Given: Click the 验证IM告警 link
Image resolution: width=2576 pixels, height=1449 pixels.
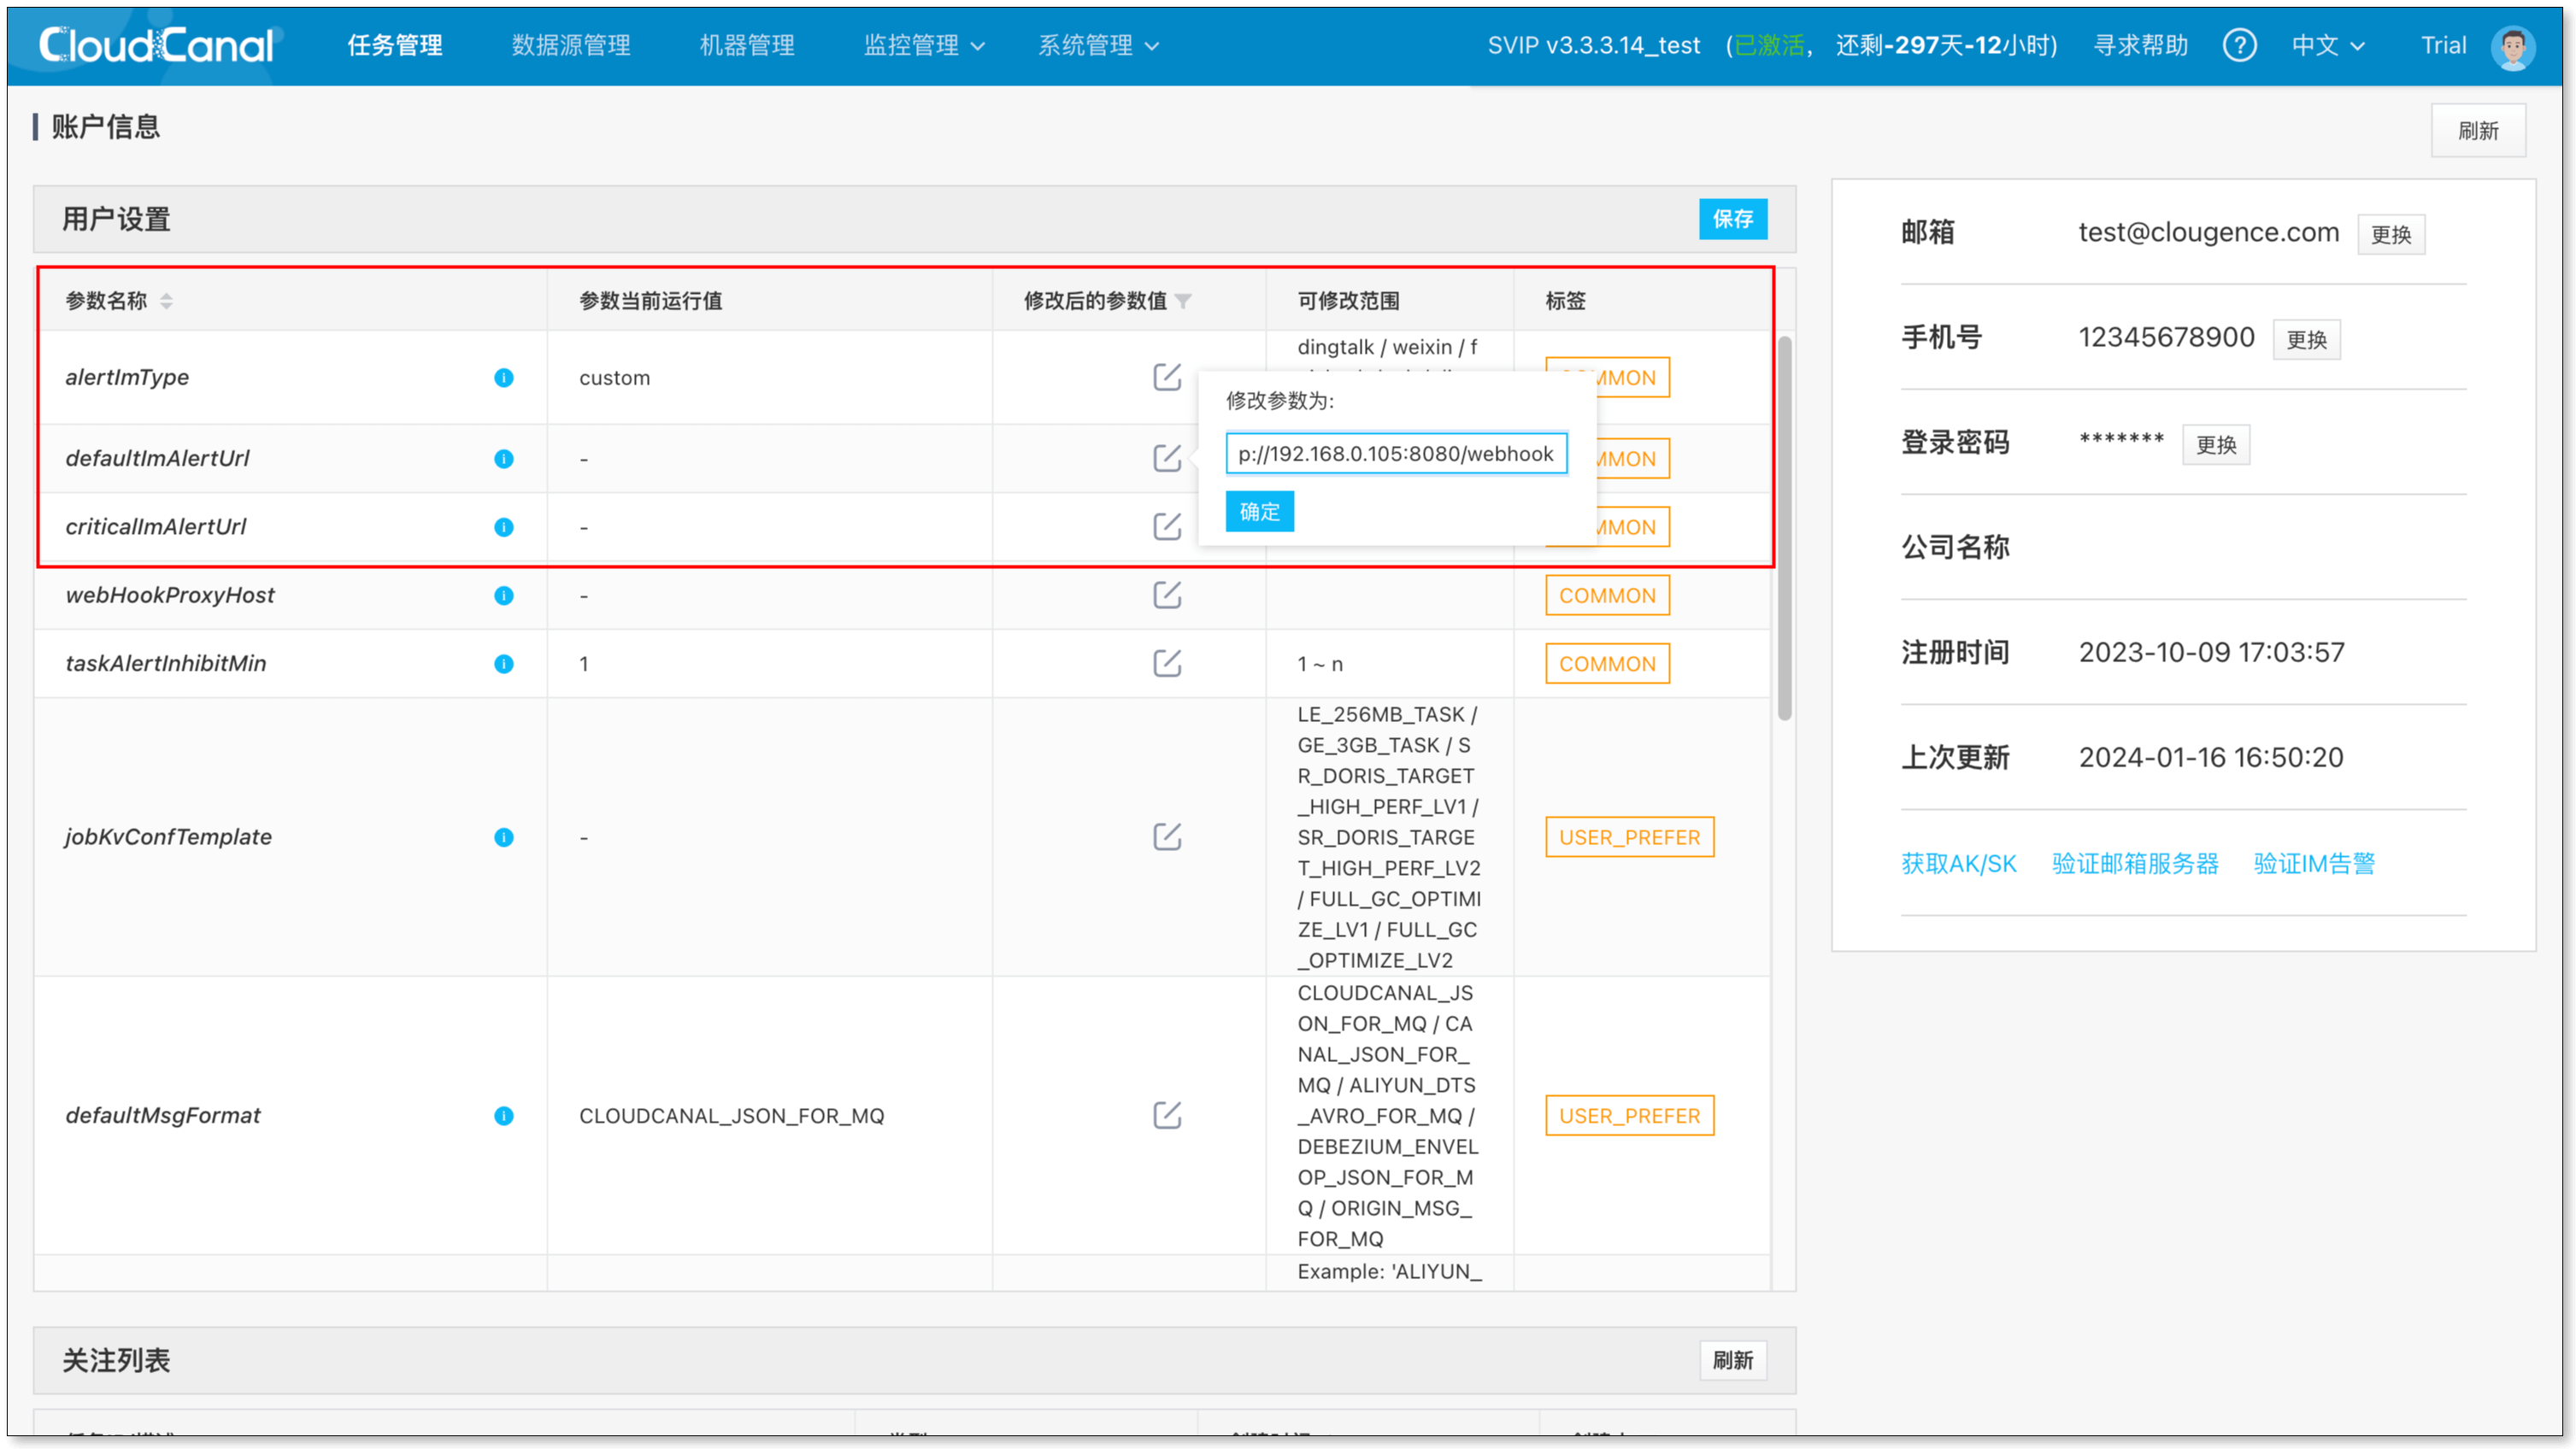Looking at the screenshot, I should click(2313, 864).
